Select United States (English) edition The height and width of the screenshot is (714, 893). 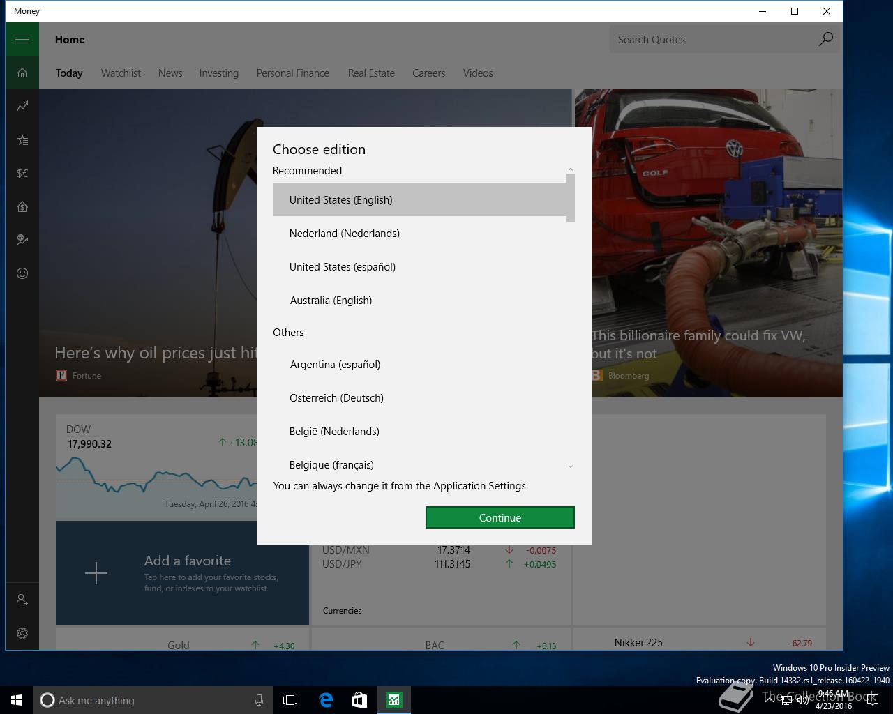point(421,199)
